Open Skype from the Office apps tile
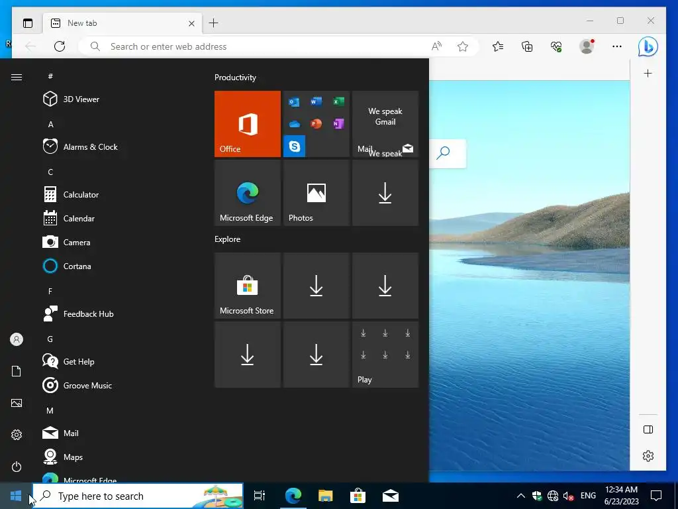Viewport: 678px width, 509px height. point(295,146)
